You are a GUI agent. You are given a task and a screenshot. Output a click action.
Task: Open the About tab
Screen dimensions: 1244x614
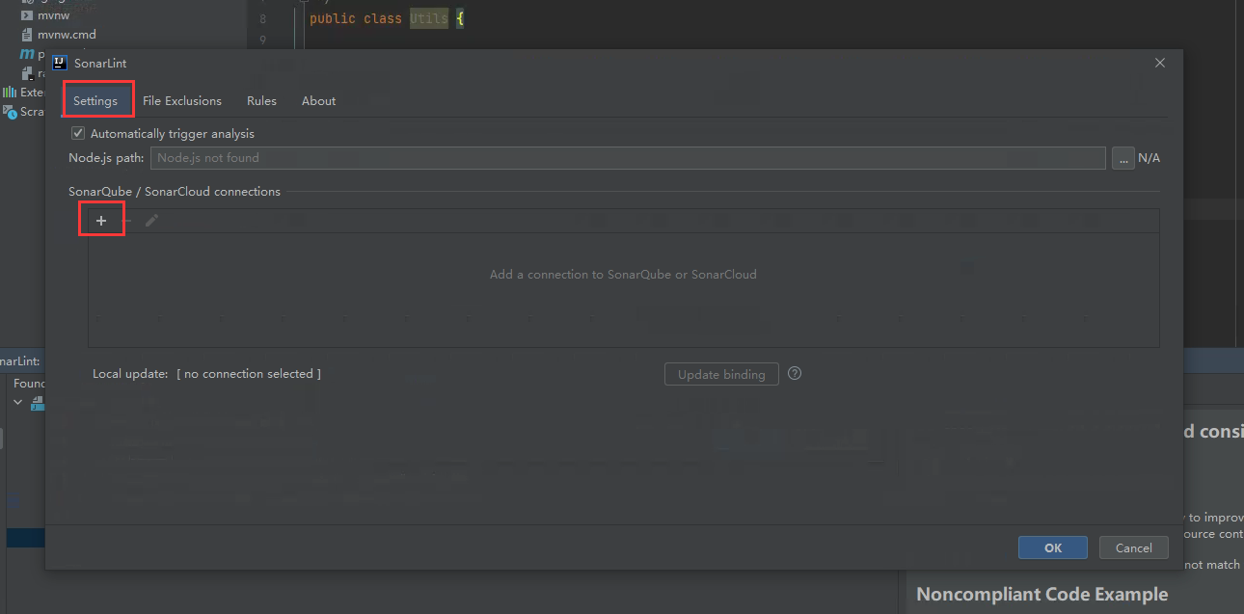pyautogui.click(x=318, y=100)
